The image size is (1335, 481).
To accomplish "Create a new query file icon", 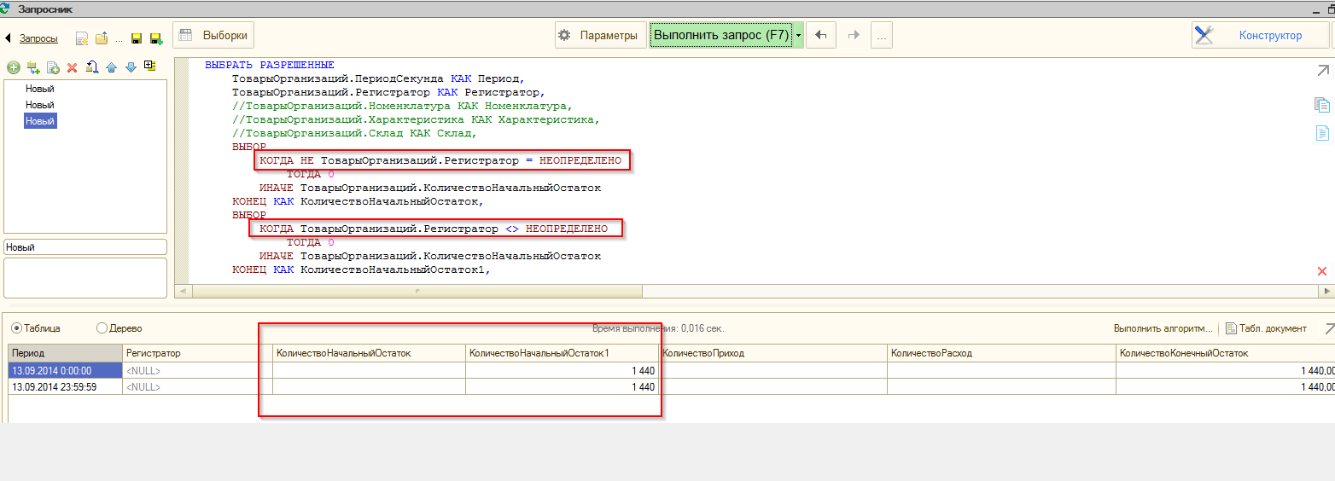I will point(82,38).
